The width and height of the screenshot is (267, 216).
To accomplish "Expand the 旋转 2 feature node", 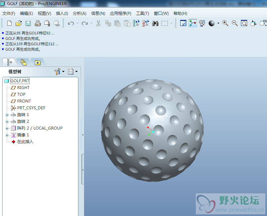I will (x=7, y=122).
